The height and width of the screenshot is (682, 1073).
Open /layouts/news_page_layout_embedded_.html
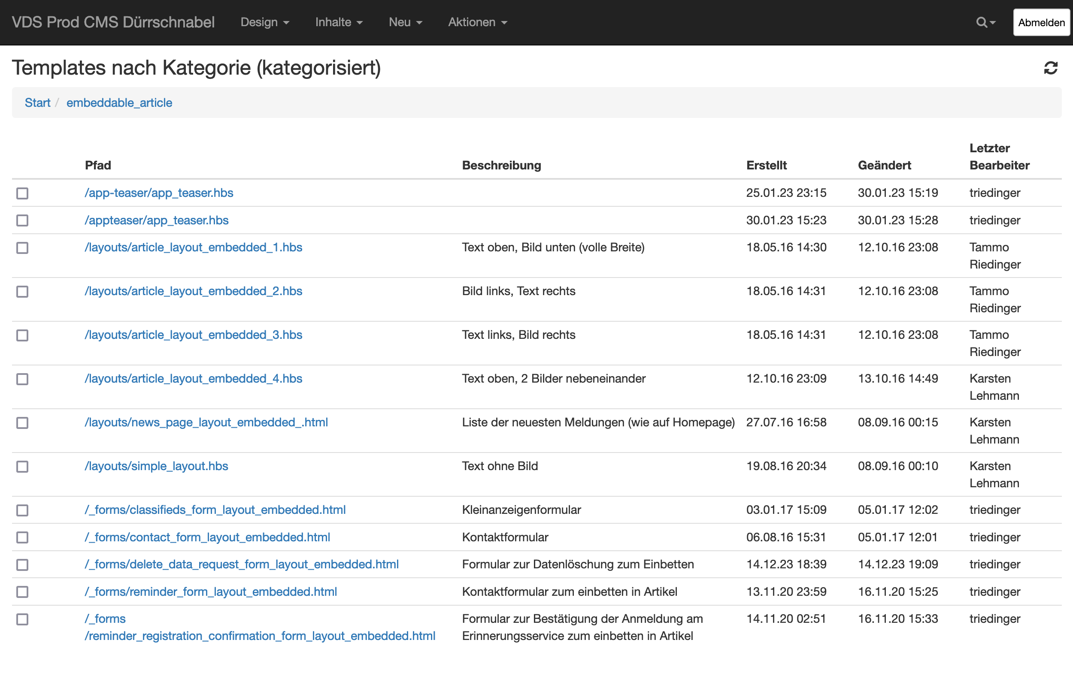coord(206,422)
